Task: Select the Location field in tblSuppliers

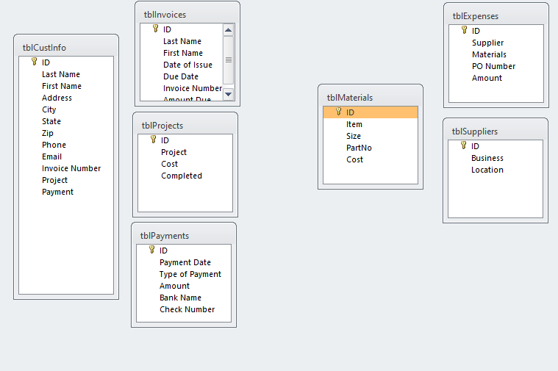Action: coord(496,170)
